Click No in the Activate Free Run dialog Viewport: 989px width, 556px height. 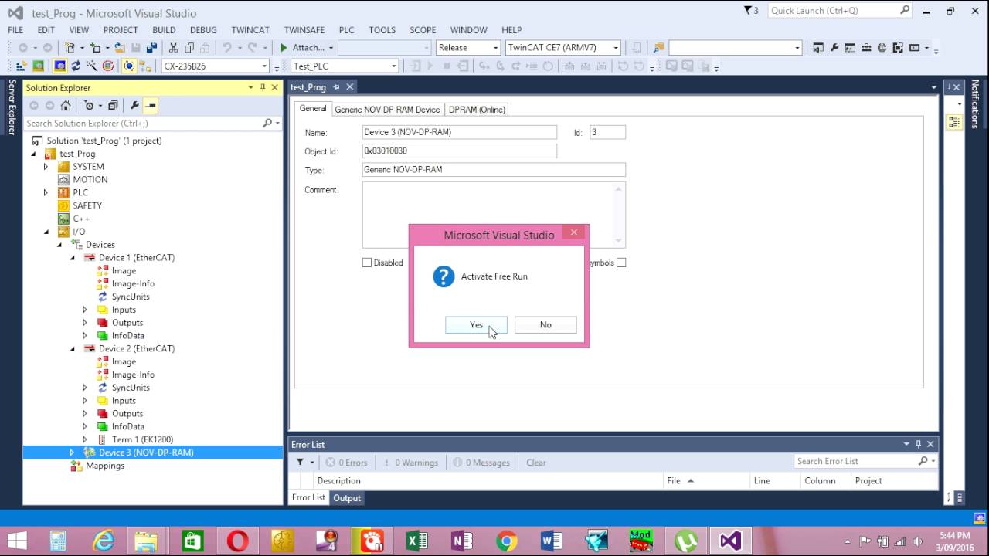pyautogui.click(x=545, y=324)
